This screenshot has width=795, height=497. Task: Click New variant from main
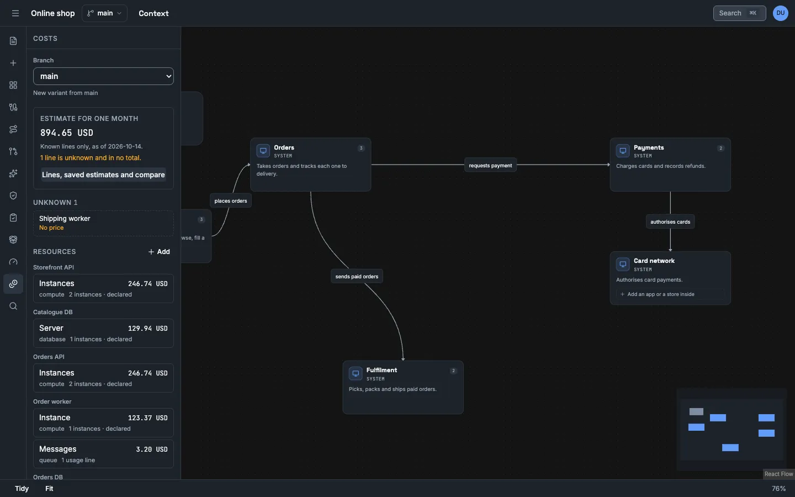coord(66,93)
